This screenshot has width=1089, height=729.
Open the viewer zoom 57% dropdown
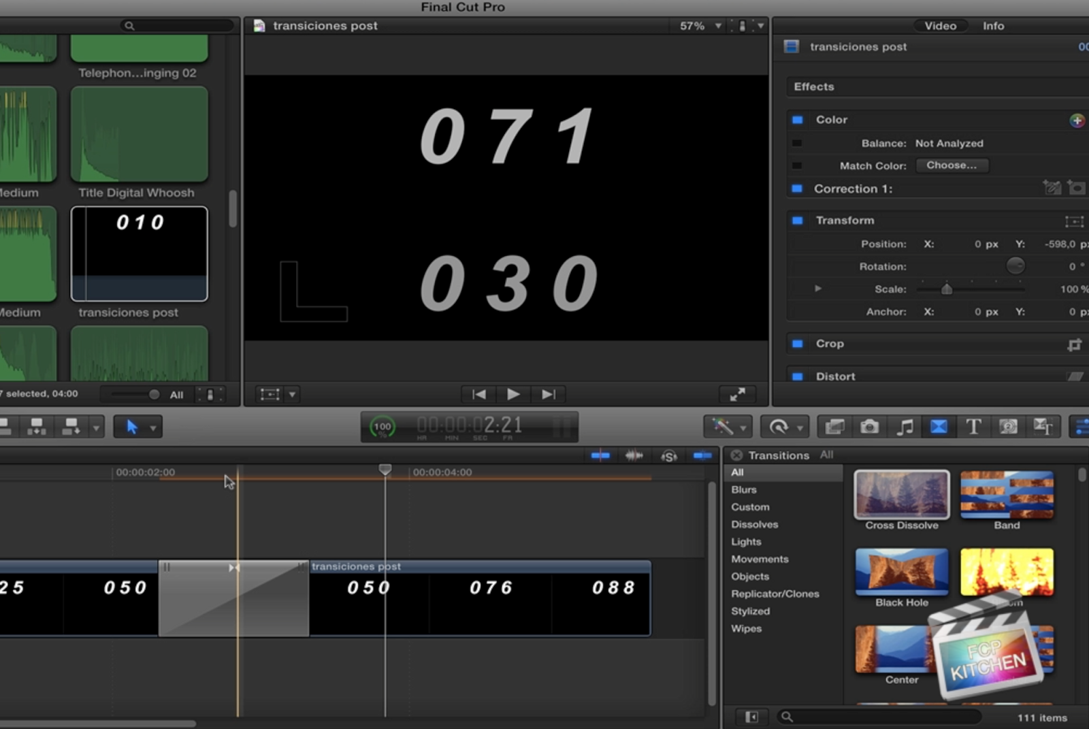[700, 25]
